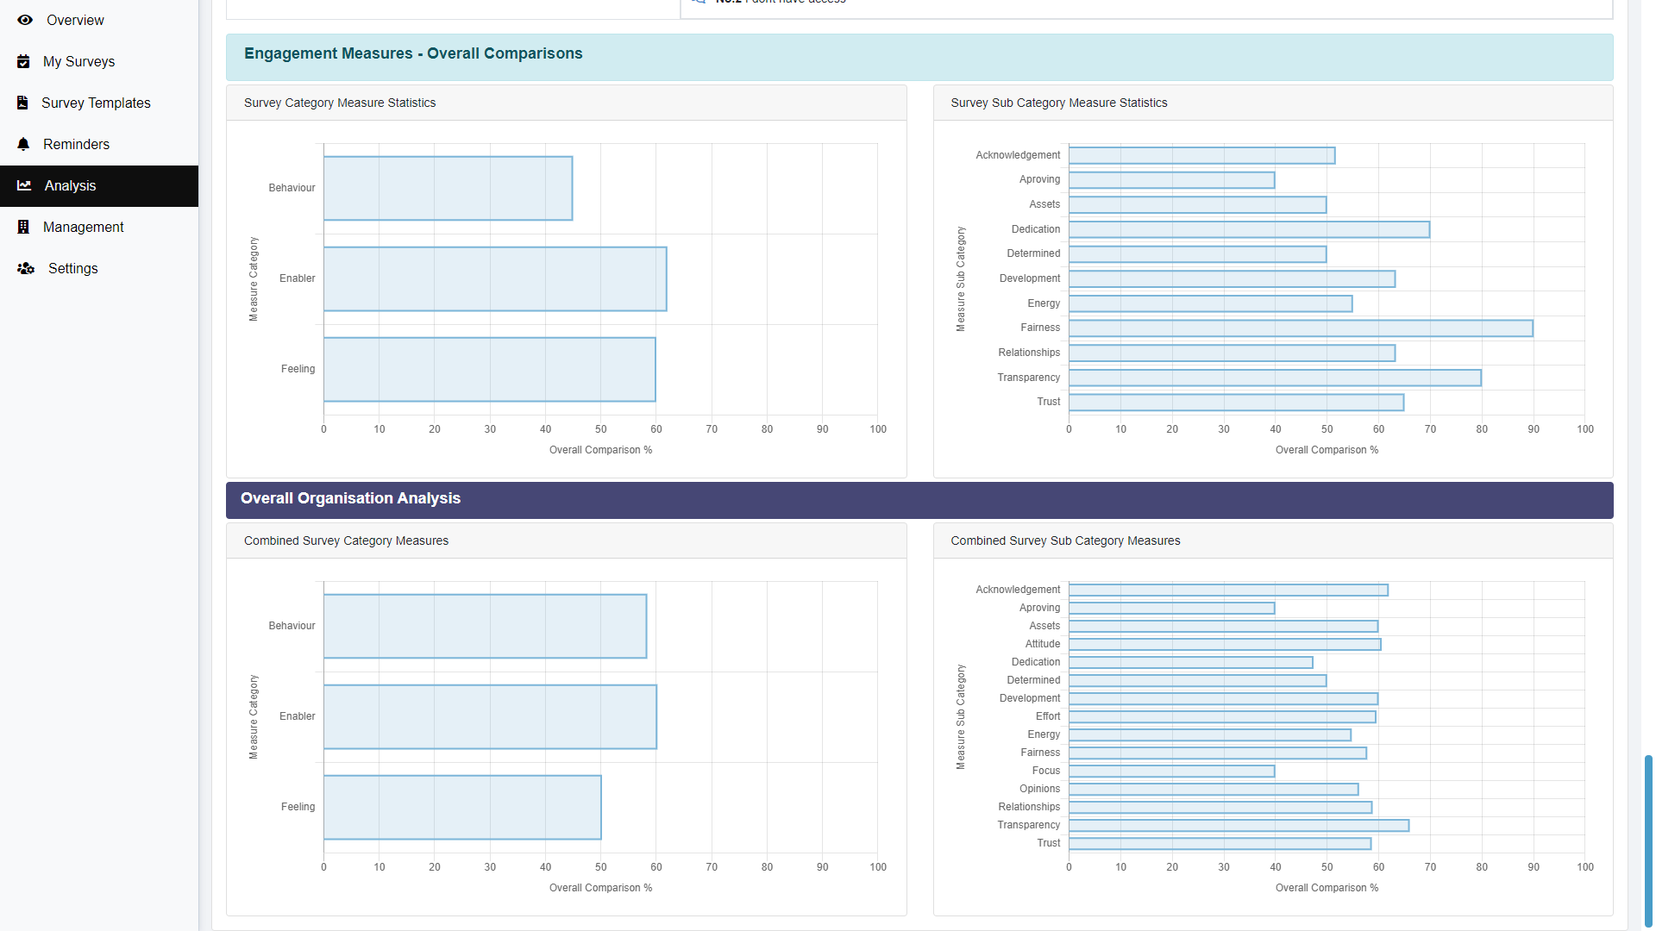
Task: Select Reminders in the sidebar
Action: [x=99, y=145]
